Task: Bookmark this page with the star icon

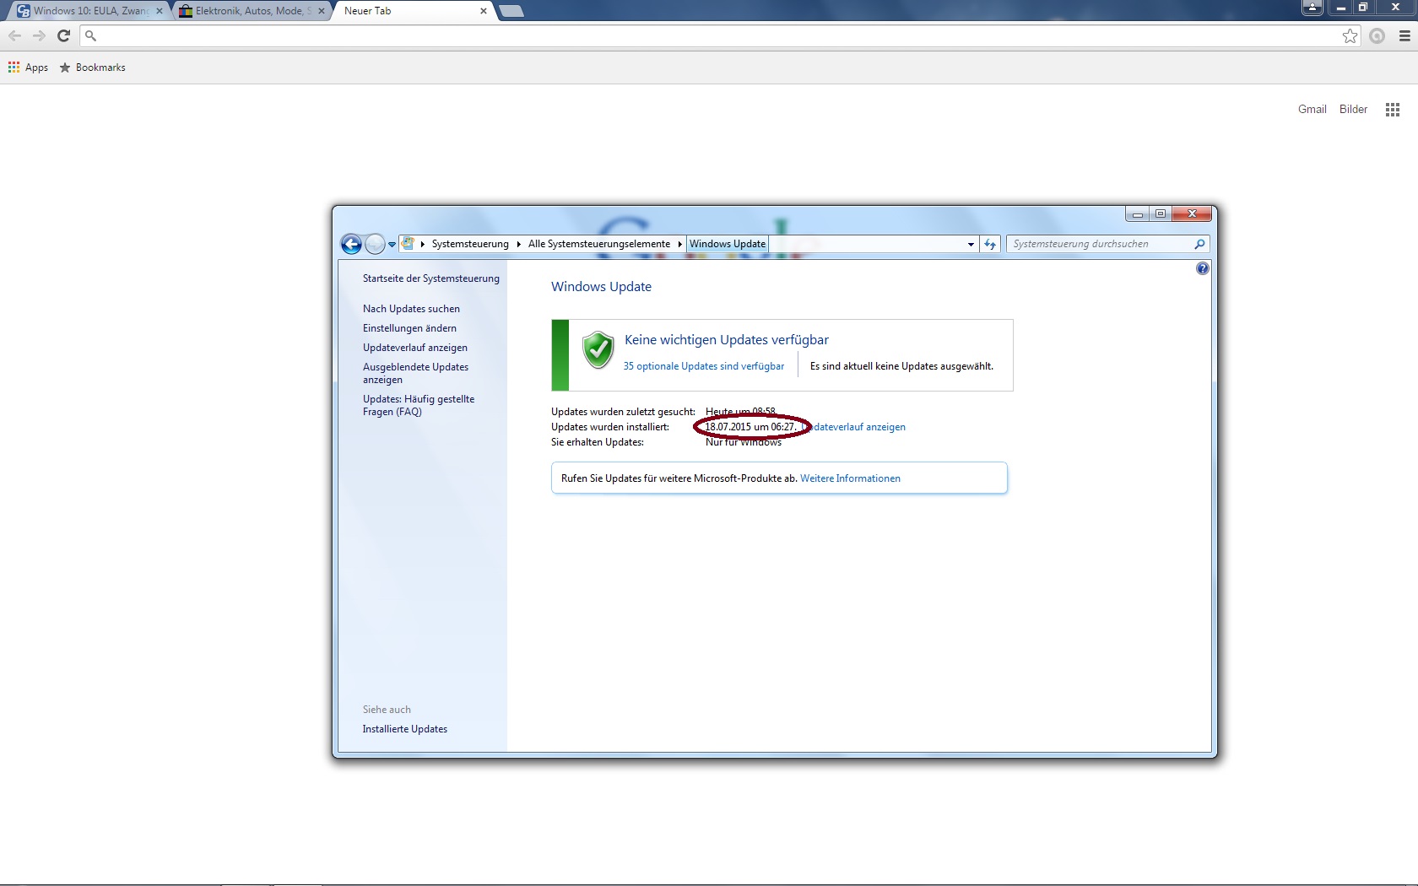Action: coord(1350,35)
